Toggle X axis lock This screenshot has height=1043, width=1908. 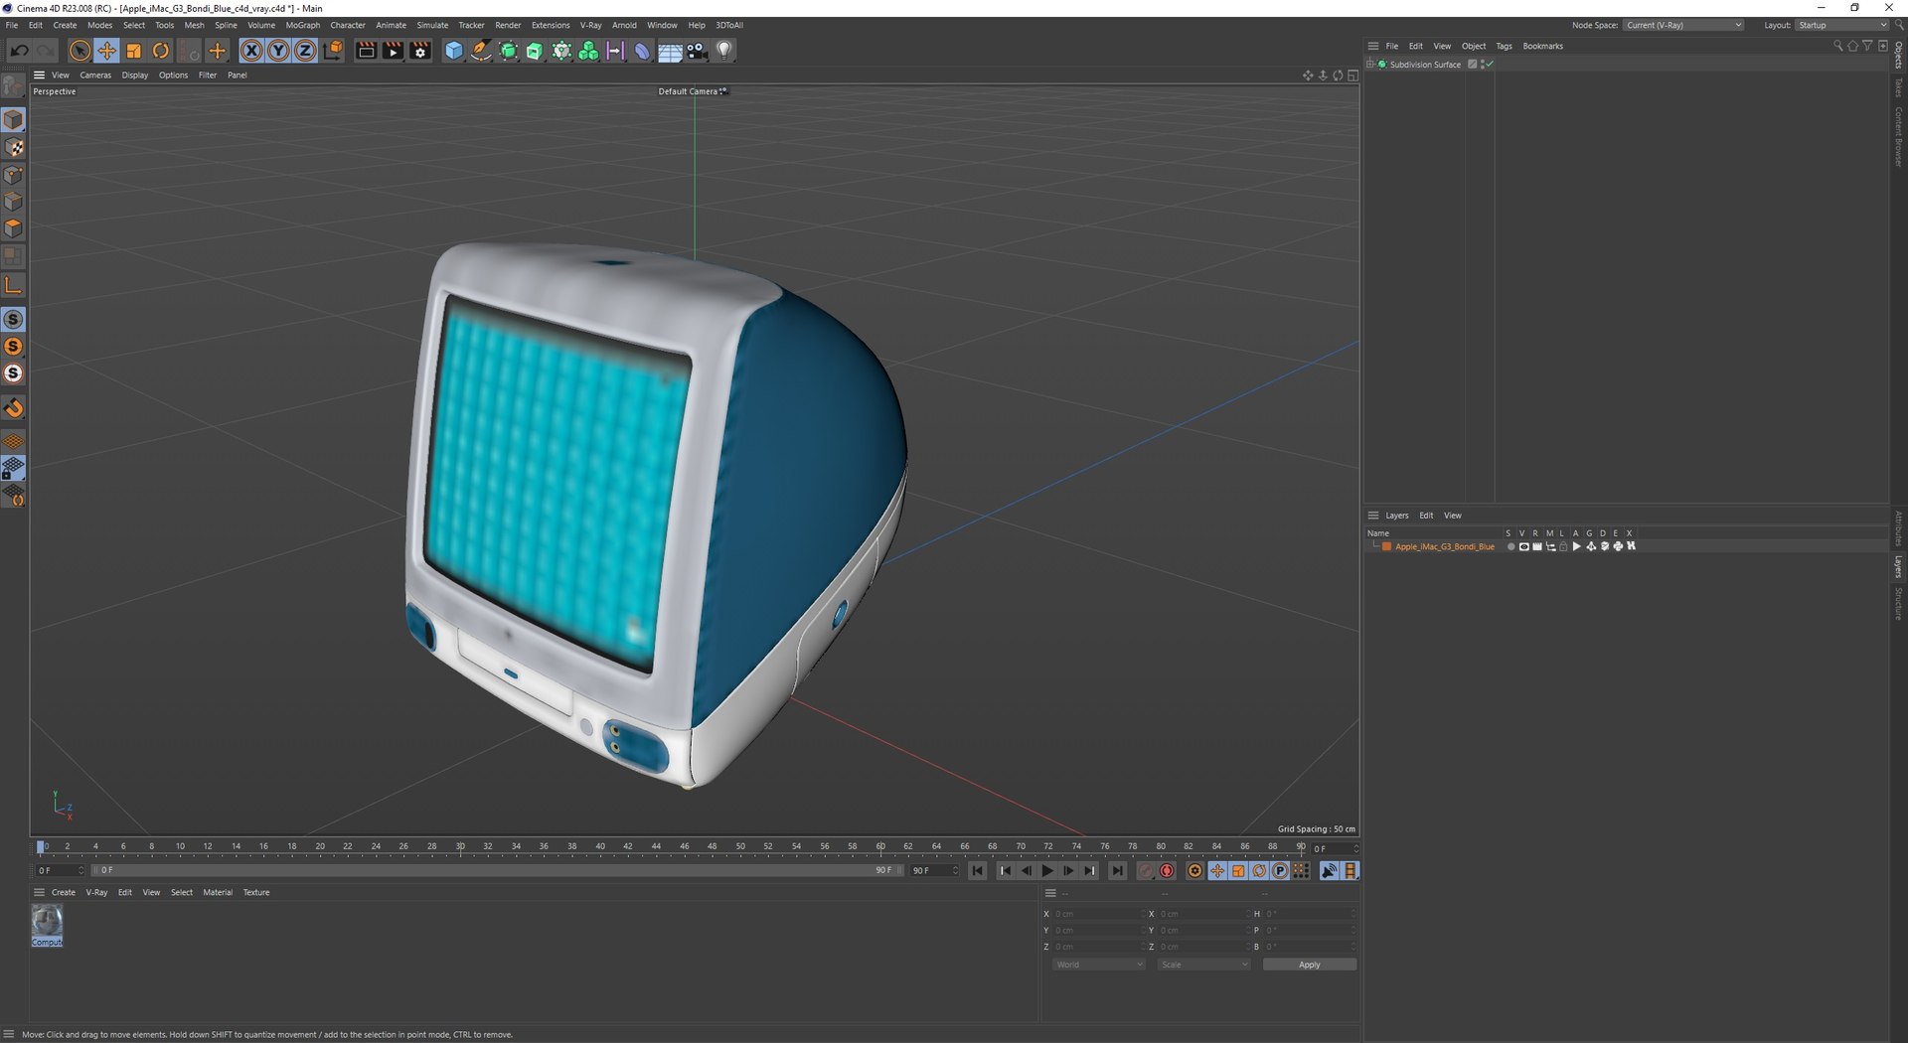[251, 51]
